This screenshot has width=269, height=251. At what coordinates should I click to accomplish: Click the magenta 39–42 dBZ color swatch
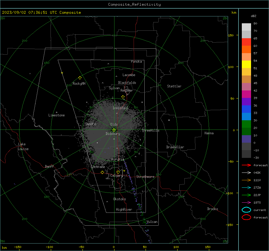(246, 94)
